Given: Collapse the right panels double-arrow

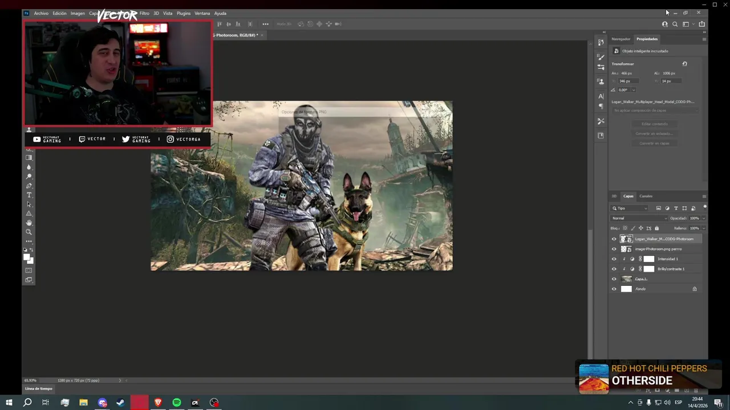Looking at the screenshot, I should tap(704, 32).
